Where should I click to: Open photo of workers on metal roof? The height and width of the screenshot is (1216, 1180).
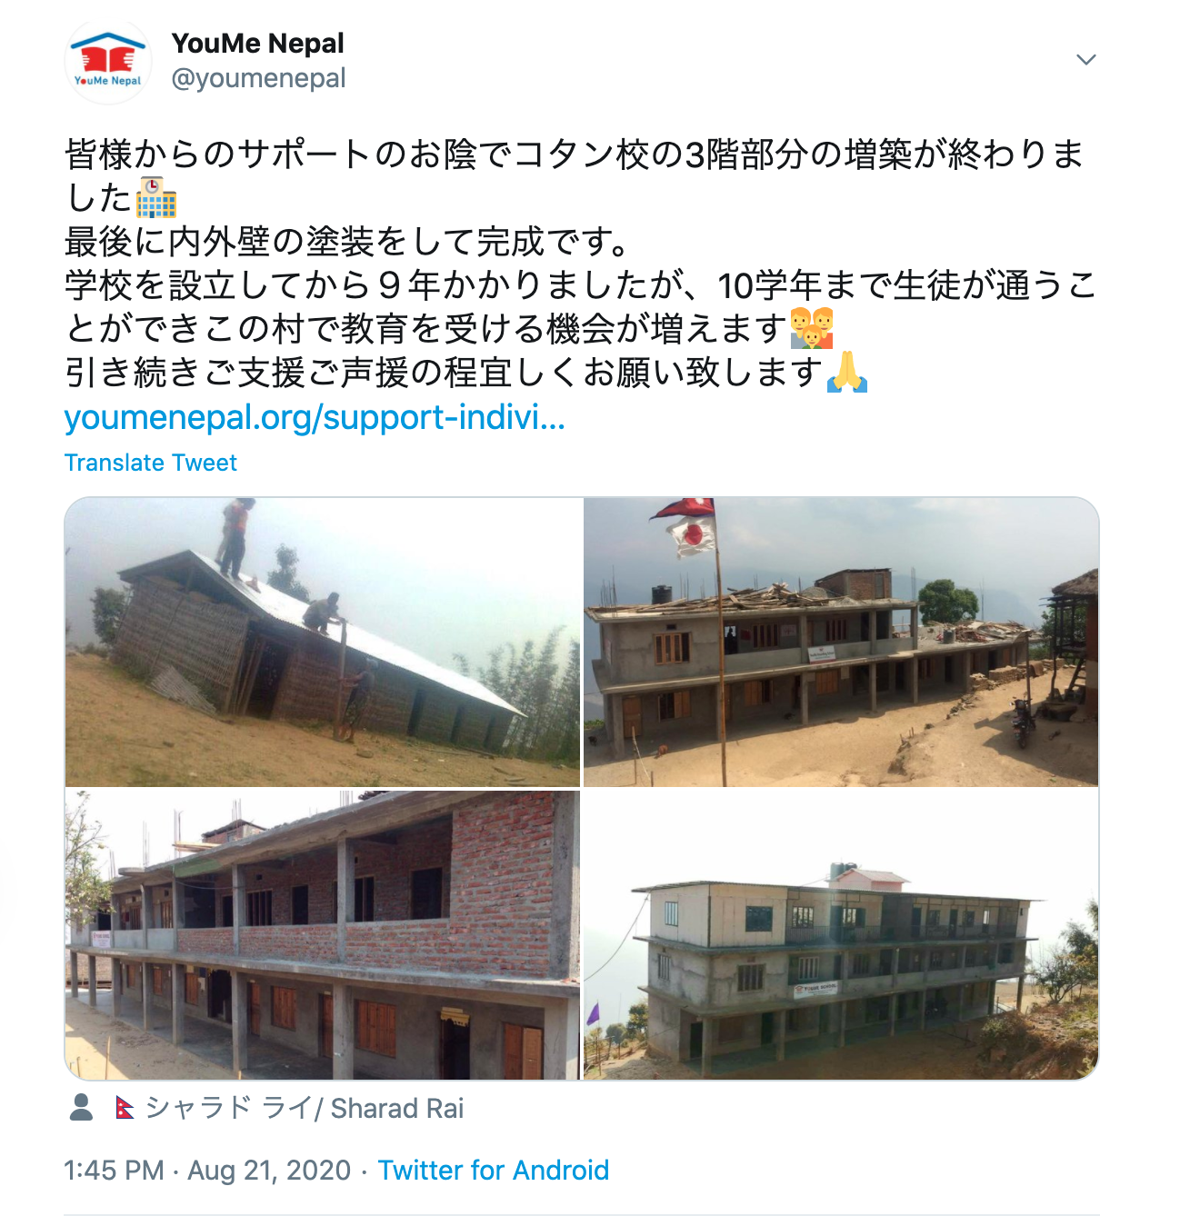(322, 642)
